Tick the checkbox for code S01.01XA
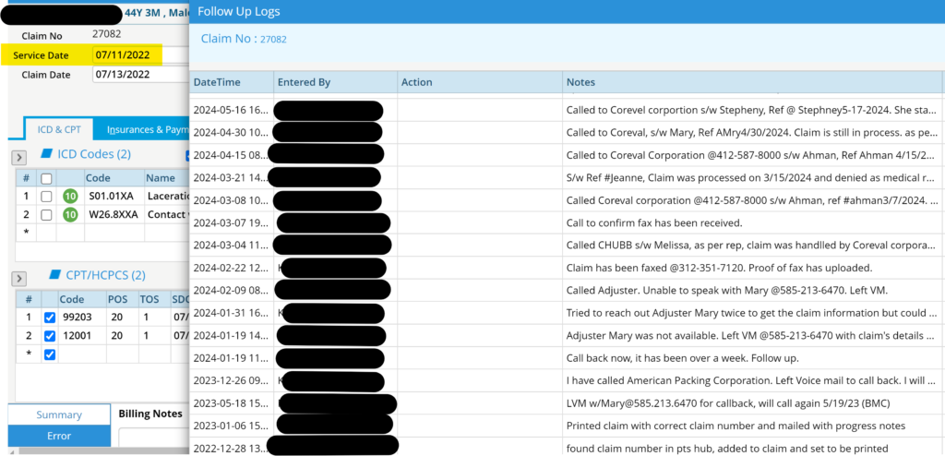Screen dimensions: 945x456 pyautogui.click(x=46, y=196)
